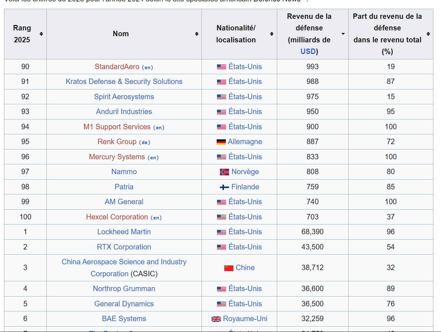Screen dimensions: 441x332
Task: Open Kratos Defense & Security Solutions link
Action: pyautogui.click(x=124, y=81)
